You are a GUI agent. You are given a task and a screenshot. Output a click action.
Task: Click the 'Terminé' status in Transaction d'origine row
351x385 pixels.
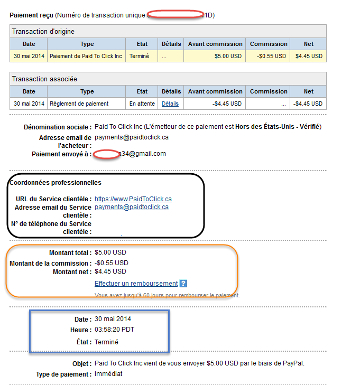(139, 56)
